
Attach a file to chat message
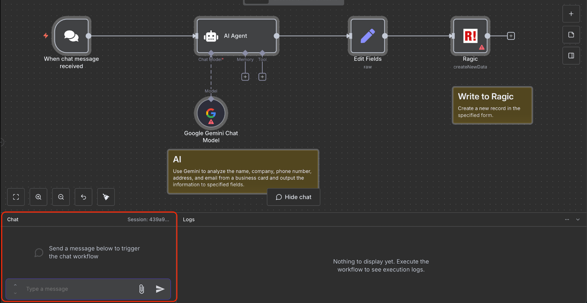tap(142, 289)
